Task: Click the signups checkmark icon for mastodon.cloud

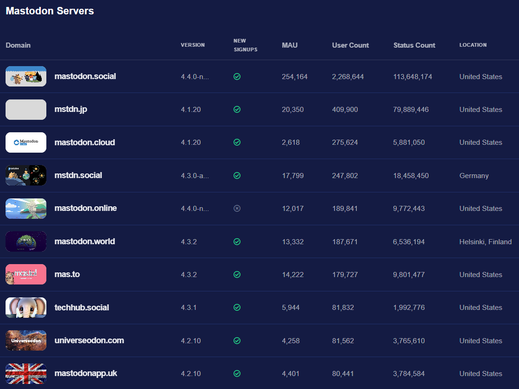Action: point(237,142)
